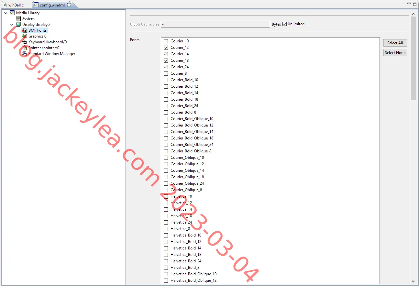Turn on the Helvetica_Bold_14 font

[166, 248]
